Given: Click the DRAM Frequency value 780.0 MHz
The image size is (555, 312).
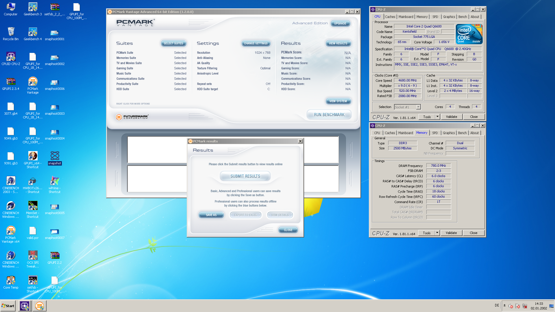Looking at the screenshot, I should point(439,166).
